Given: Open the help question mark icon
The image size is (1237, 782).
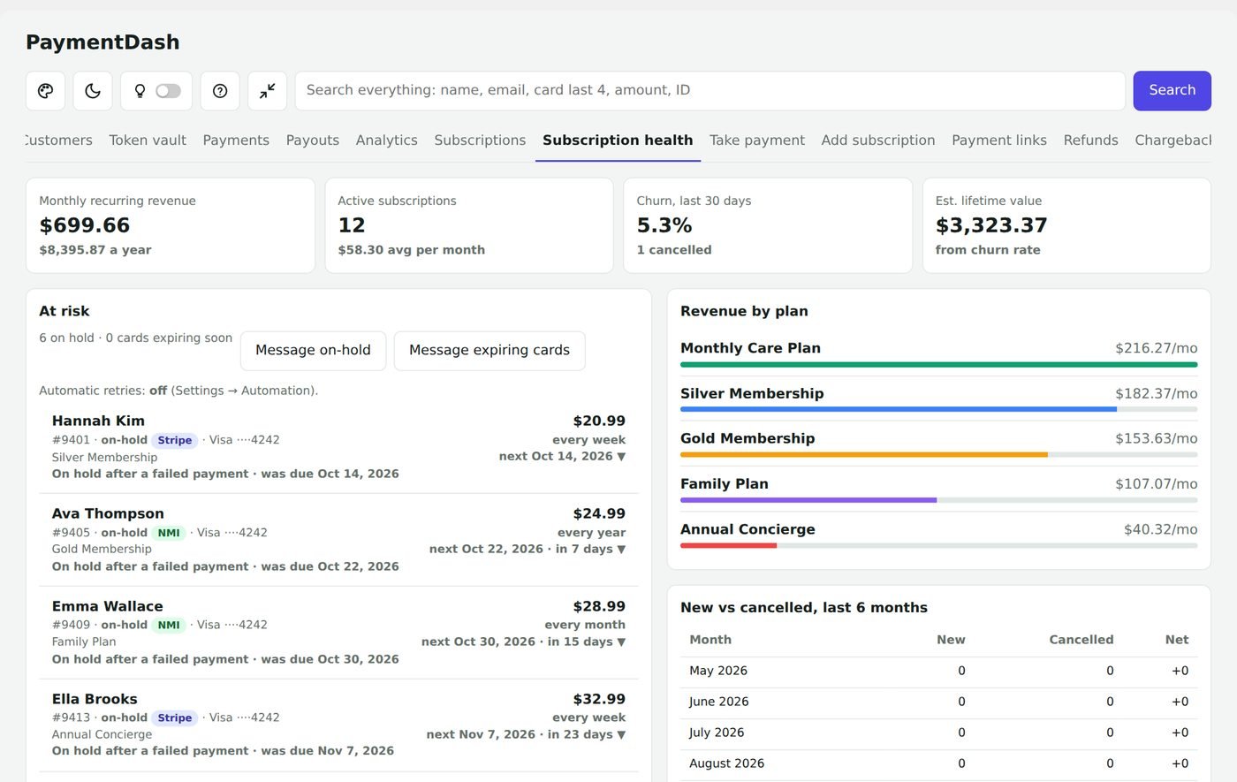Looking at the screenshot, I should coord(220,91).
